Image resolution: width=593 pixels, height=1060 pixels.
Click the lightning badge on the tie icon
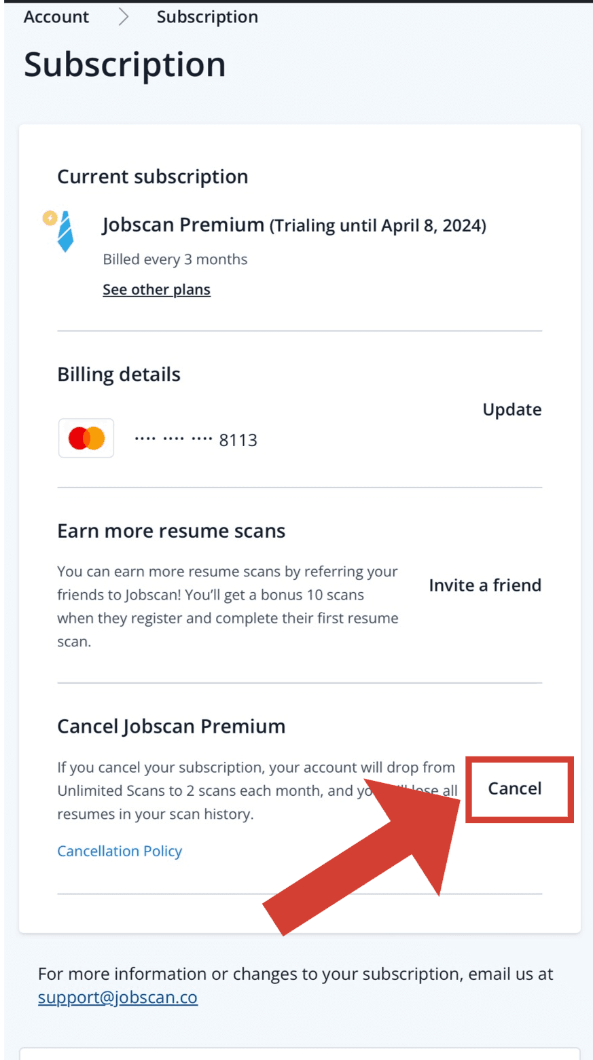pyautogui.click(x=50, y=218)
